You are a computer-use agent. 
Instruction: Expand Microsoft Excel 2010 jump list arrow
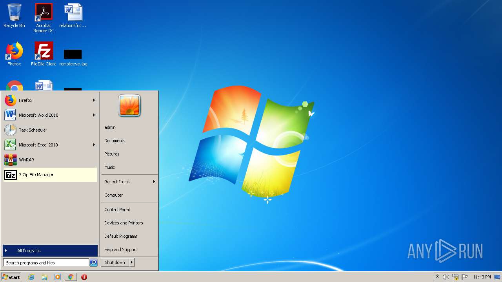click(x=94, y=145)
